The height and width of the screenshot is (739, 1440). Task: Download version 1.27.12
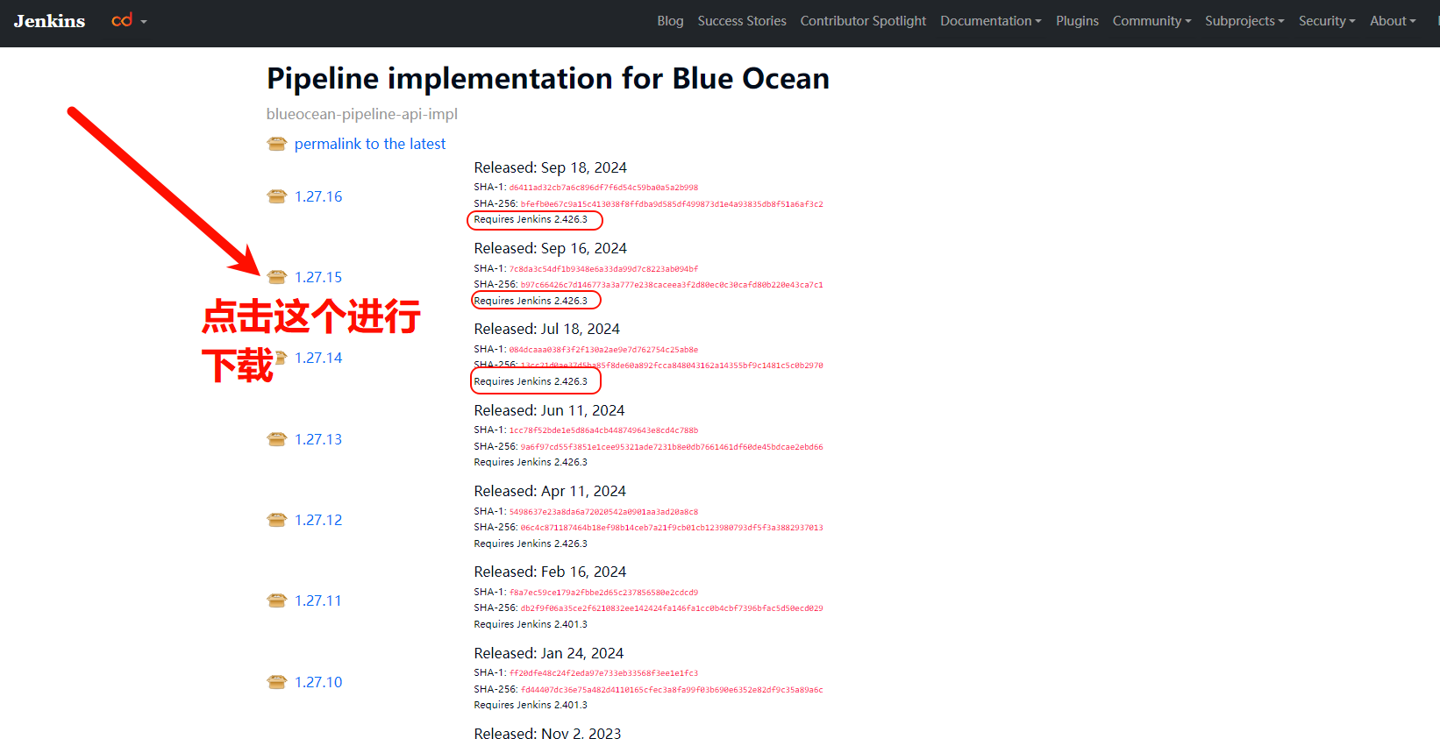click(x=318, y=520)
